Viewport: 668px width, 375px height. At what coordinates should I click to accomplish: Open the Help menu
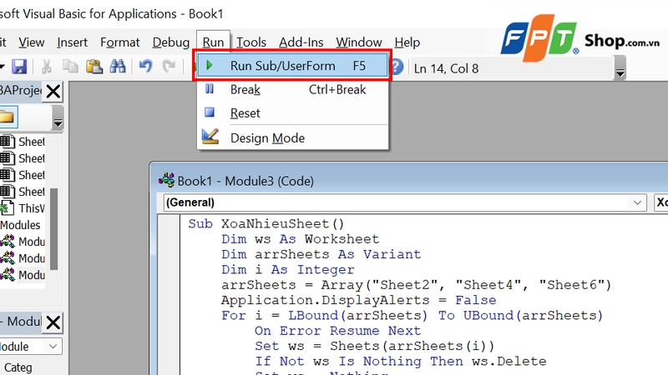pos(407,42)
